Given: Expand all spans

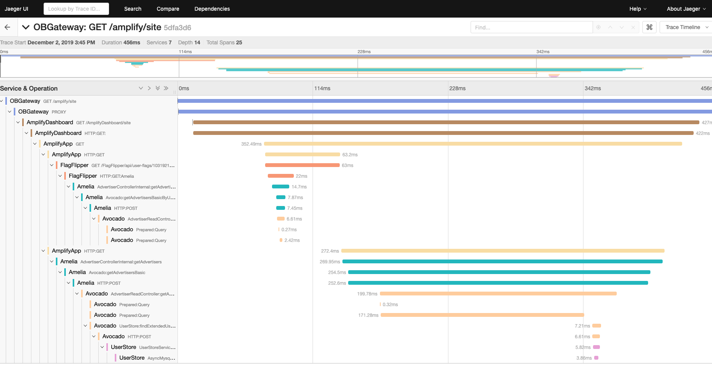Looking at the screenshot, I should (x=166, y=88).
